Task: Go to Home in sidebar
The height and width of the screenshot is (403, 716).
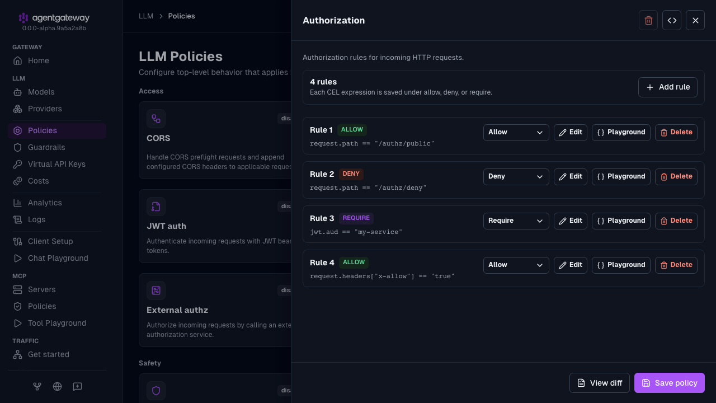Action: click(57, 60)
